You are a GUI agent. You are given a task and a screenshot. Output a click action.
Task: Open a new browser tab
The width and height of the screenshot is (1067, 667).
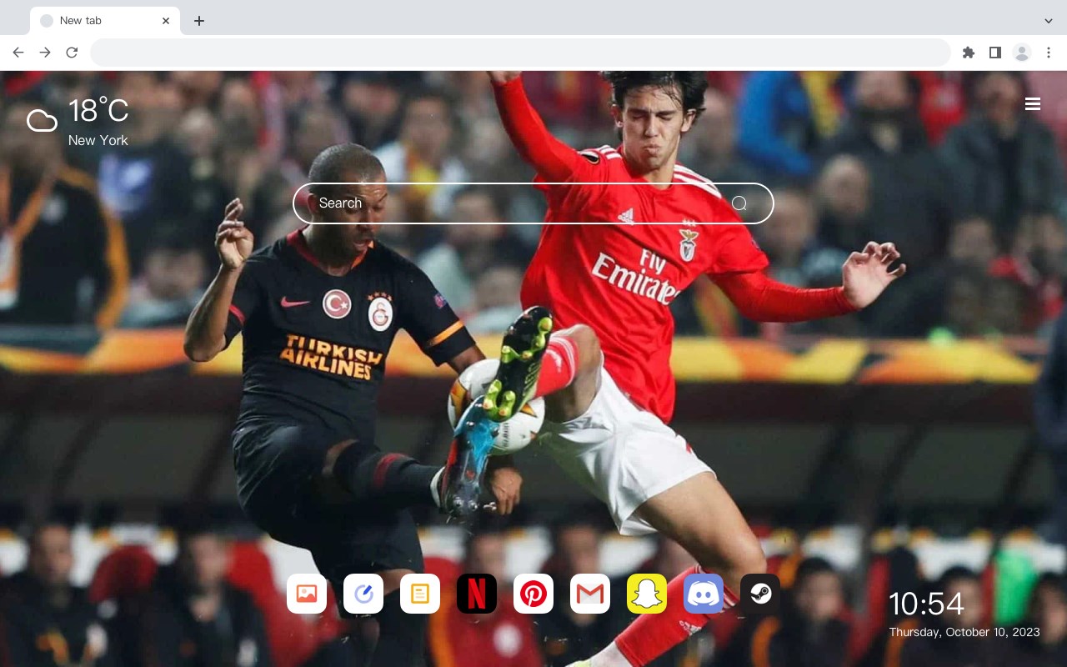(x=198, y=21)
